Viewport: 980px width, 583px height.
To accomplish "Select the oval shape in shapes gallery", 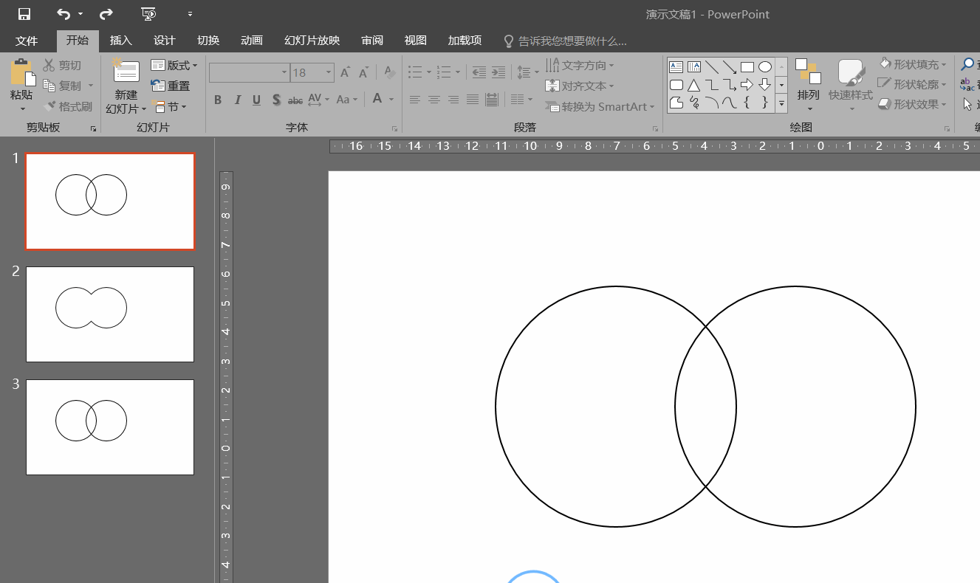I will point(765,67).
